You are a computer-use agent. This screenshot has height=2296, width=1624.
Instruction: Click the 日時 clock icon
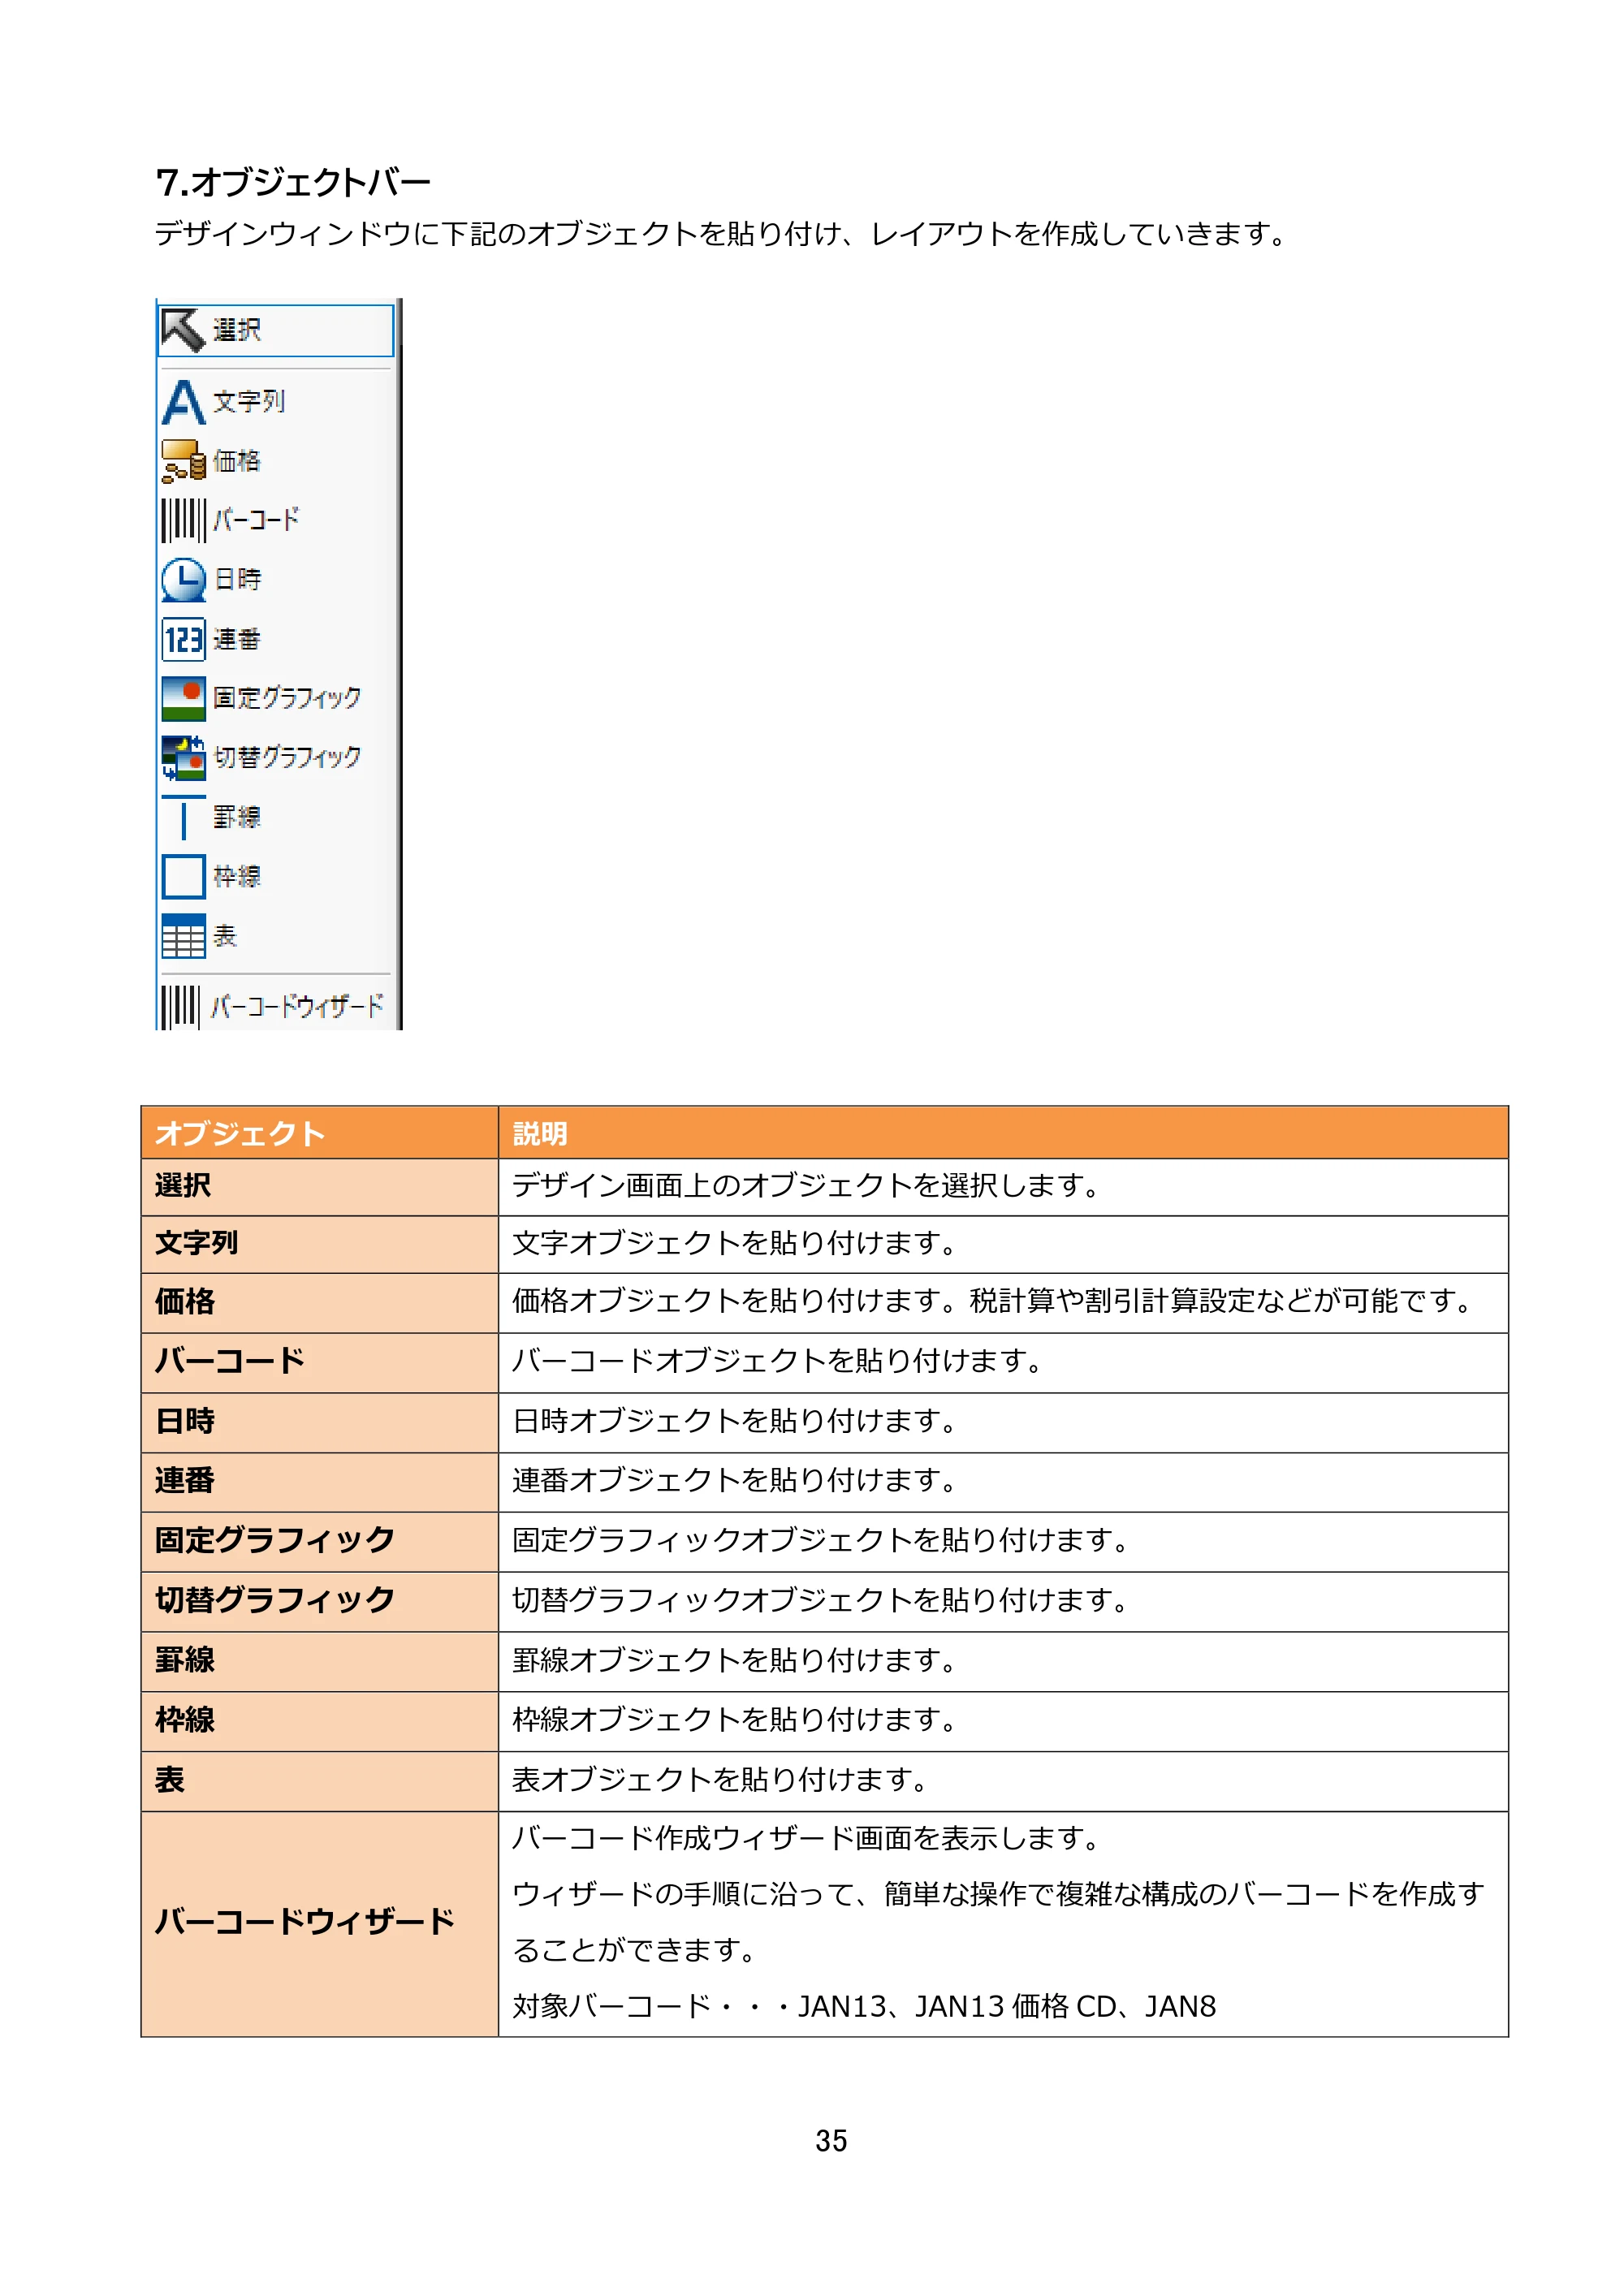pos(183,579)
